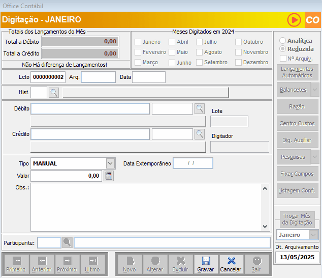Click the Primeiro navigation button
The height and width of the screenshot is (278, 322).
(16, 264)
